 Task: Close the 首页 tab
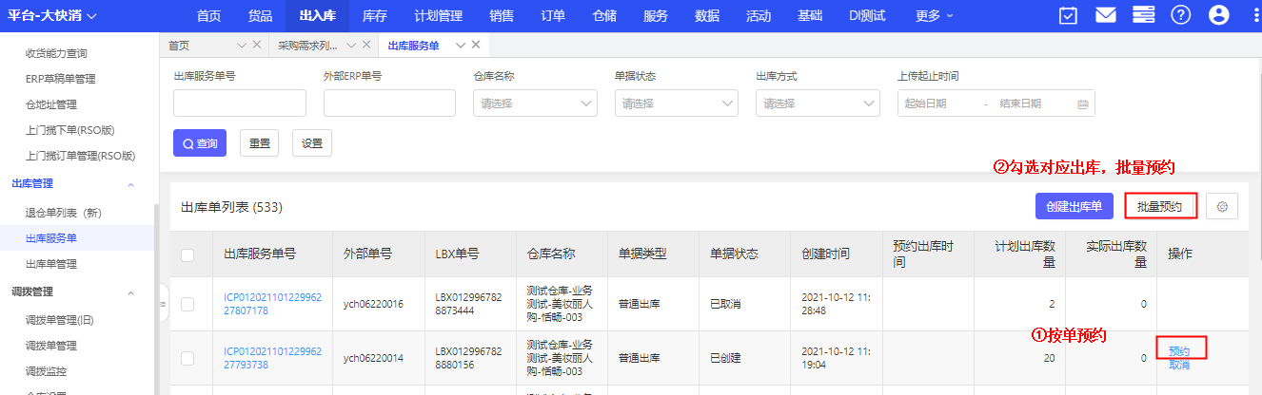coord(256,45)
